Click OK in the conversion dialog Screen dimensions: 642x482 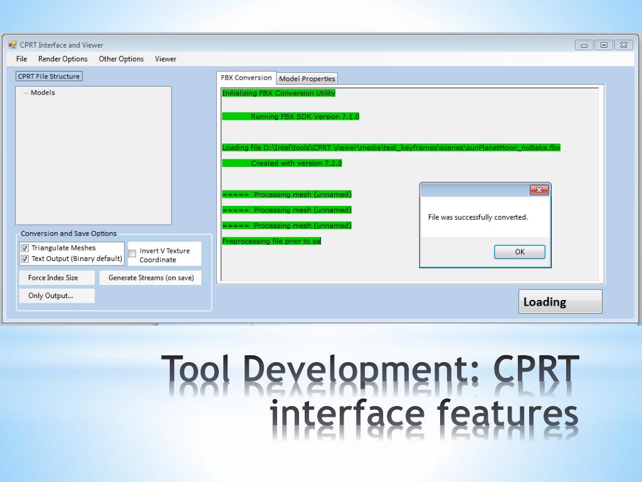520,252
